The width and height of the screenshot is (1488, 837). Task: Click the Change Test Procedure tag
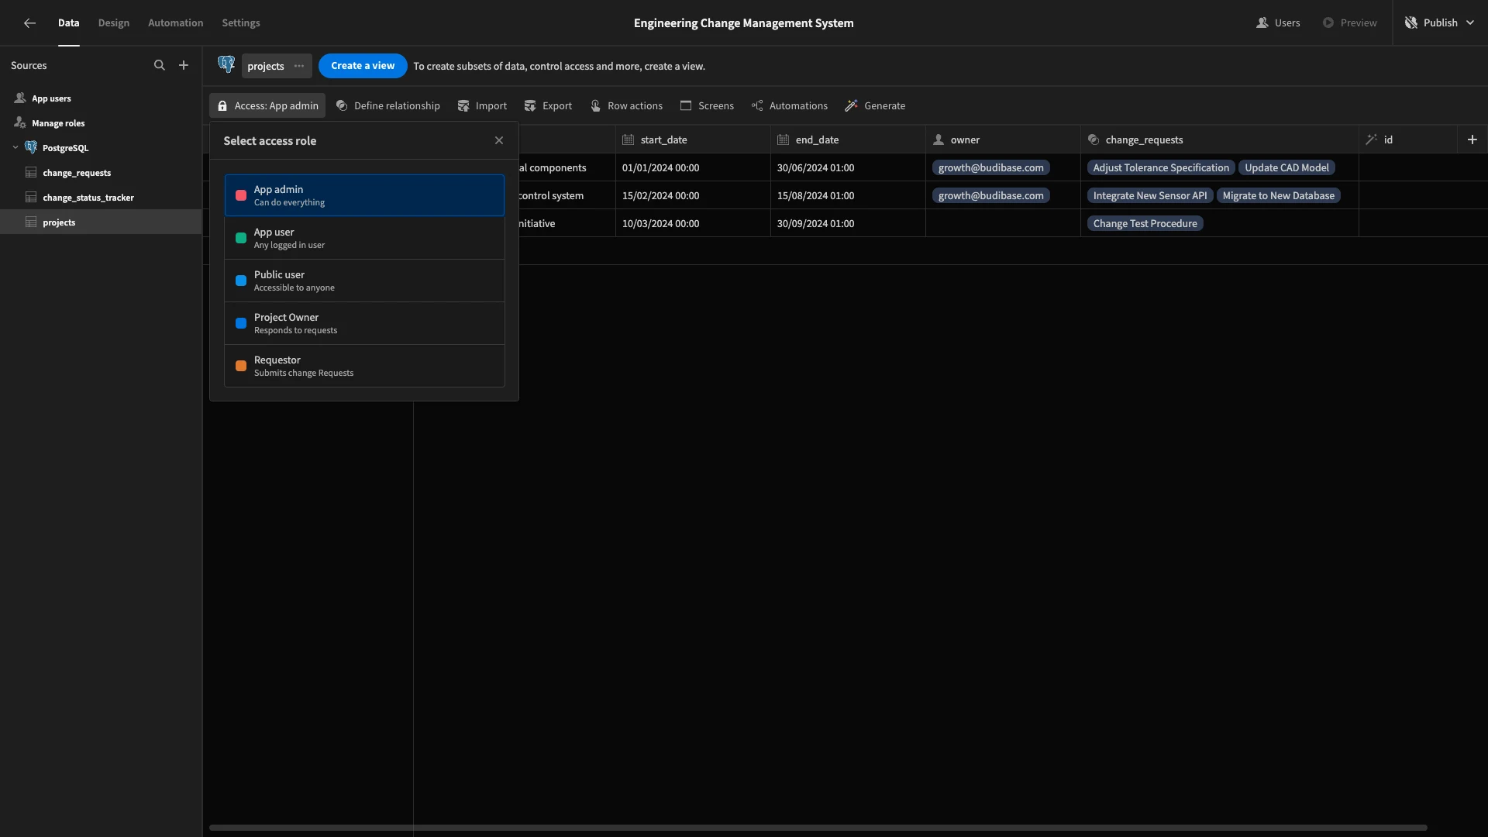[x=1145, y=224]
